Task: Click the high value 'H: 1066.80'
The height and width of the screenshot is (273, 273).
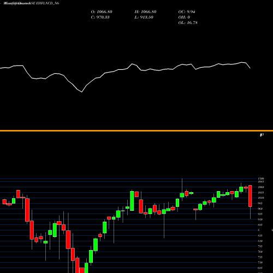Action: [x=145, y=12]
